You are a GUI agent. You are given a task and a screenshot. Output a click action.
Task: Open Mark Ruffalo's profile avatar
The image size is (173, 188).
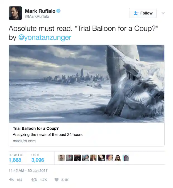tap(15, 13)
